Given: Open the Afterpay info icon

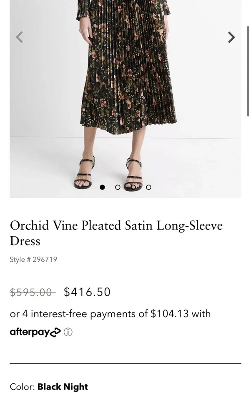Looking at the screenshot, I should pyautogui.click(x=68, y=332).
